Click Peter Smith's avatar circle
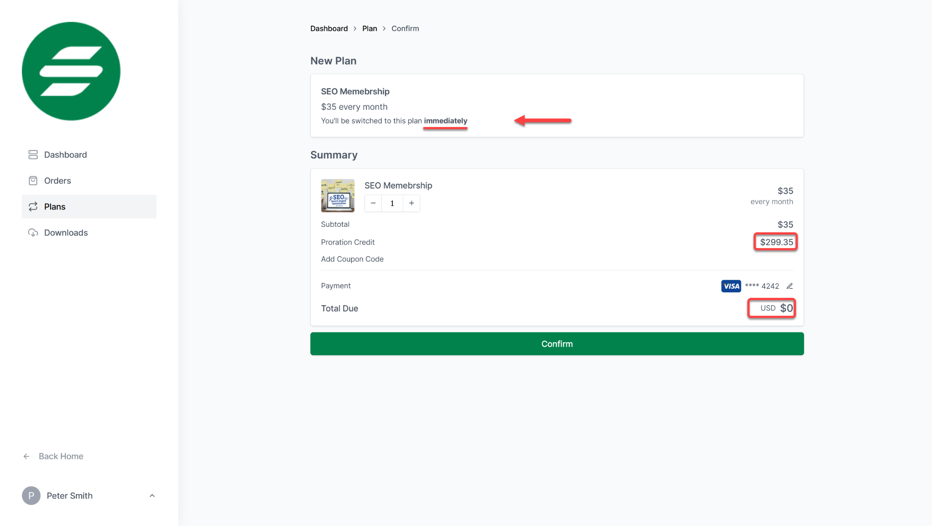This screenshot has height=526, width=932. pyautogui.click(x=30, y=495)
